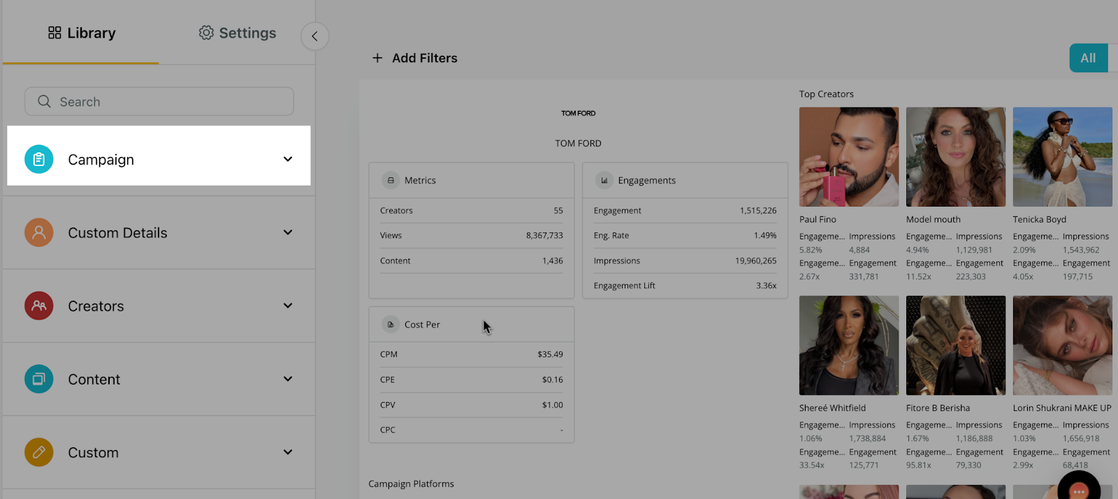This screenshot has width=1118, height=499.
Task: Click the Creators group icon
Action: (x=39, y=306)
